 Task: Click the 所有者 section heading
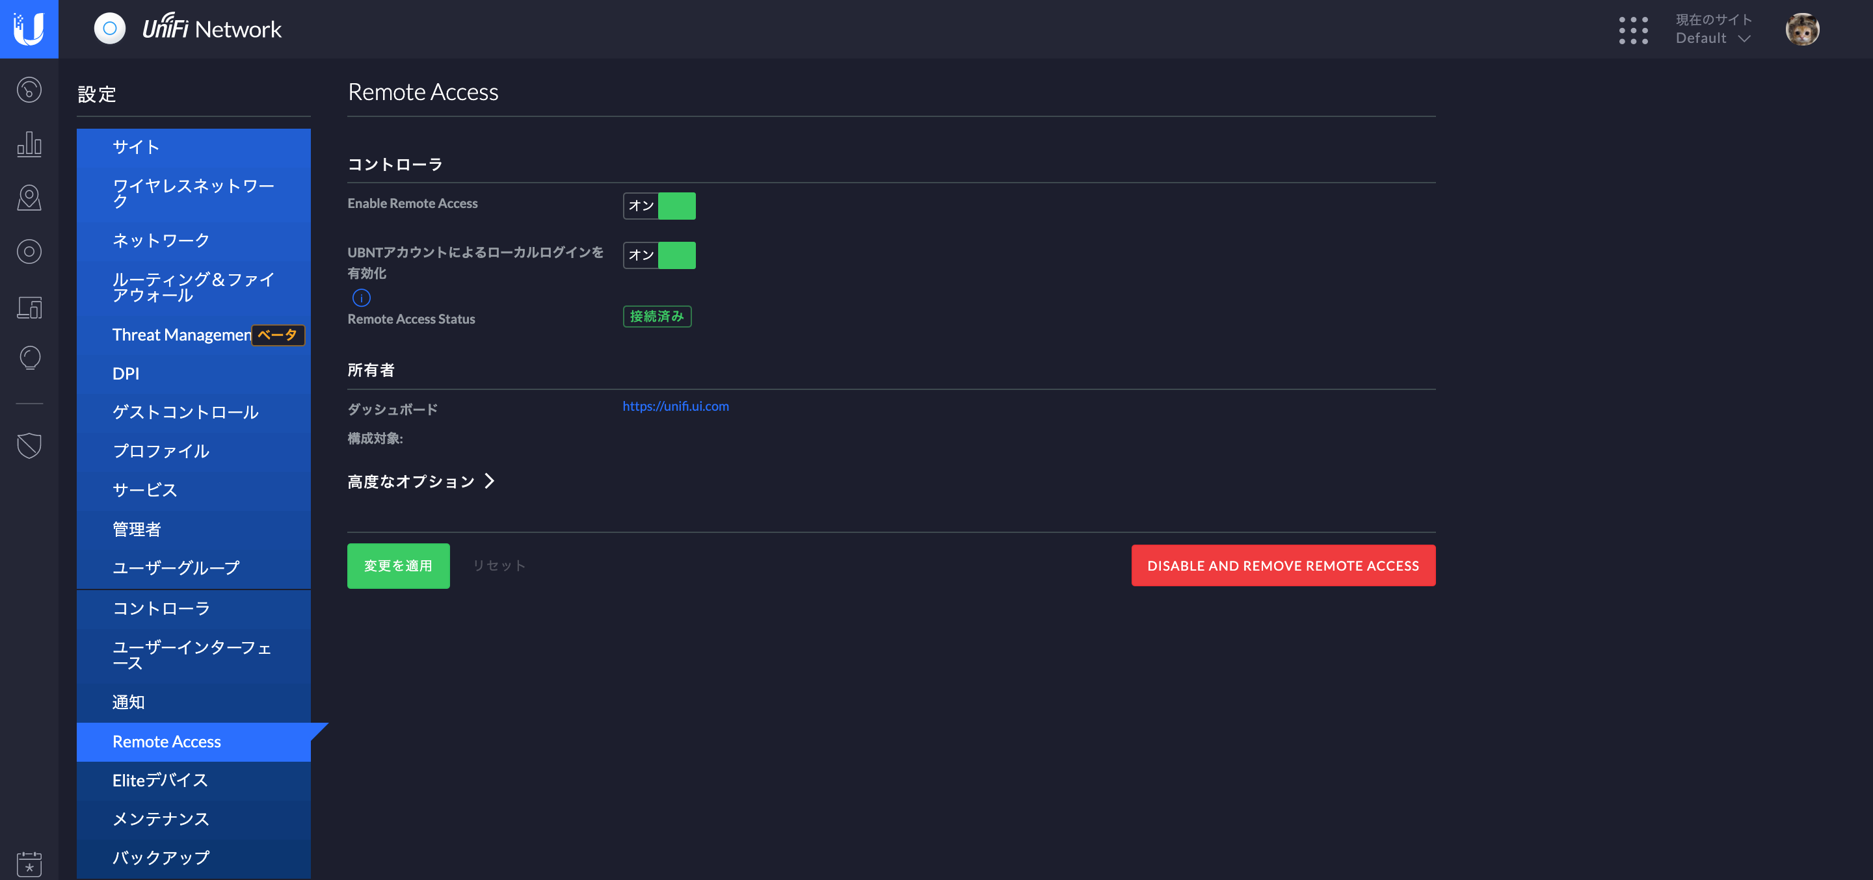point(371,370)
